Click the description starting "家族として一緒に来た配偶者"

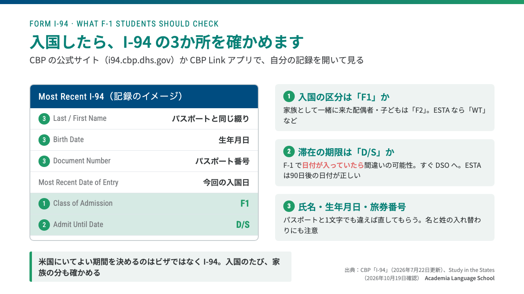(384, 115)
